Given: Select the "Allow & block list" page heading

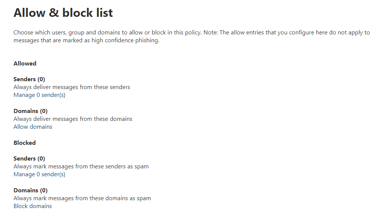Looking at the screenshot, I should click(x=63, y=12).
